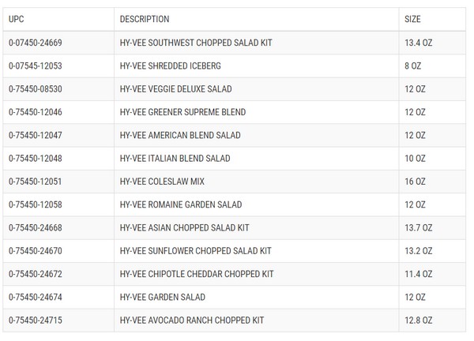Click the UPC column header
The height and width of the screenshot is (341, 474).
pos(17,19)
